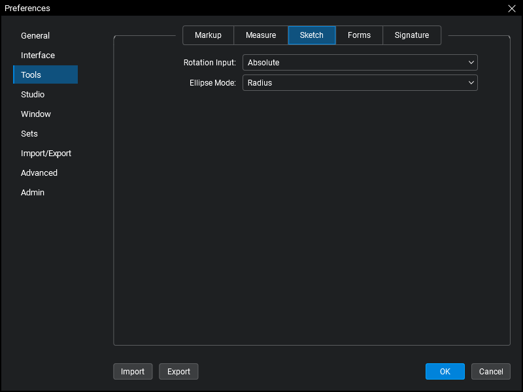Viewport: 523px width, 392px height.
Task: Show the Advanced preferences
Action: point(39,173)
